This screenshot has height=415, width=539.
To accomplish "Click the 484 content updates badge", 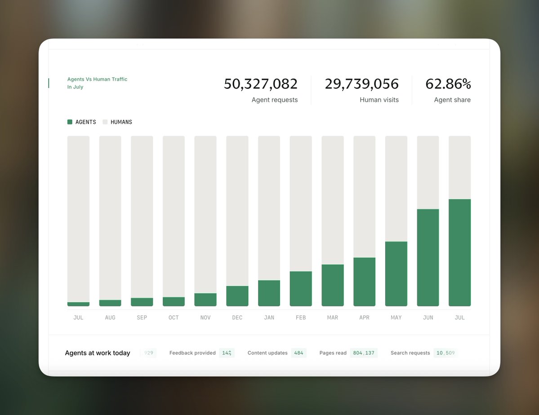I will 298,353.
